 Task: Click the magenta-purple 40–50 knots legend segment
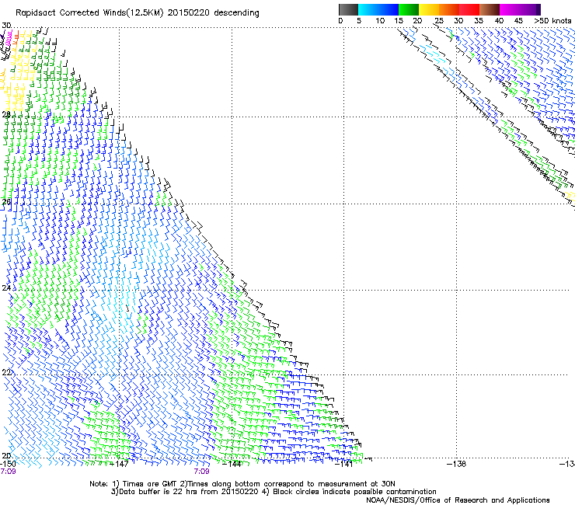pos(520,9)
